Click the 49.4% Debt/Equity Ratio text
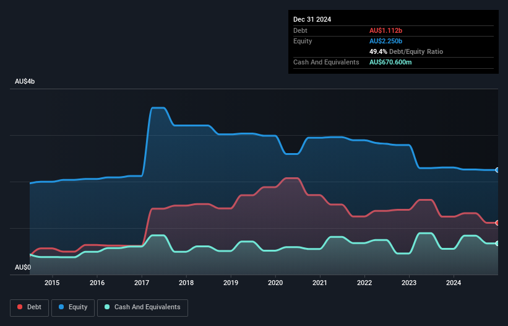The height and width of the screenshot is (326, 508). 406,51
